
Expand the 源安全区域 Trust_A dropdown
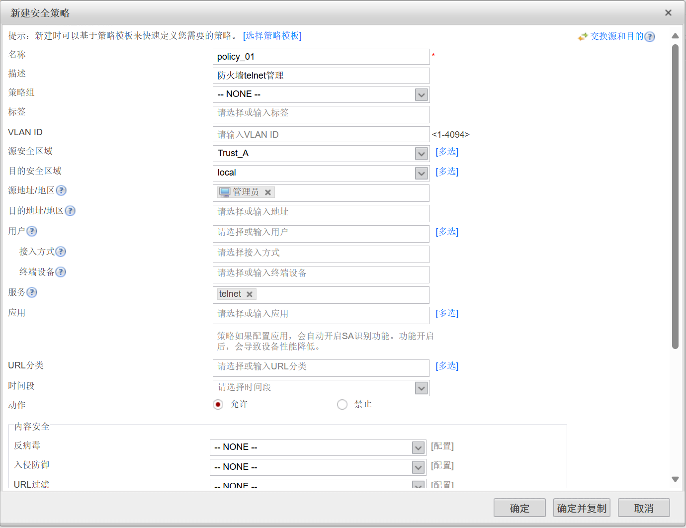(422, 154)
